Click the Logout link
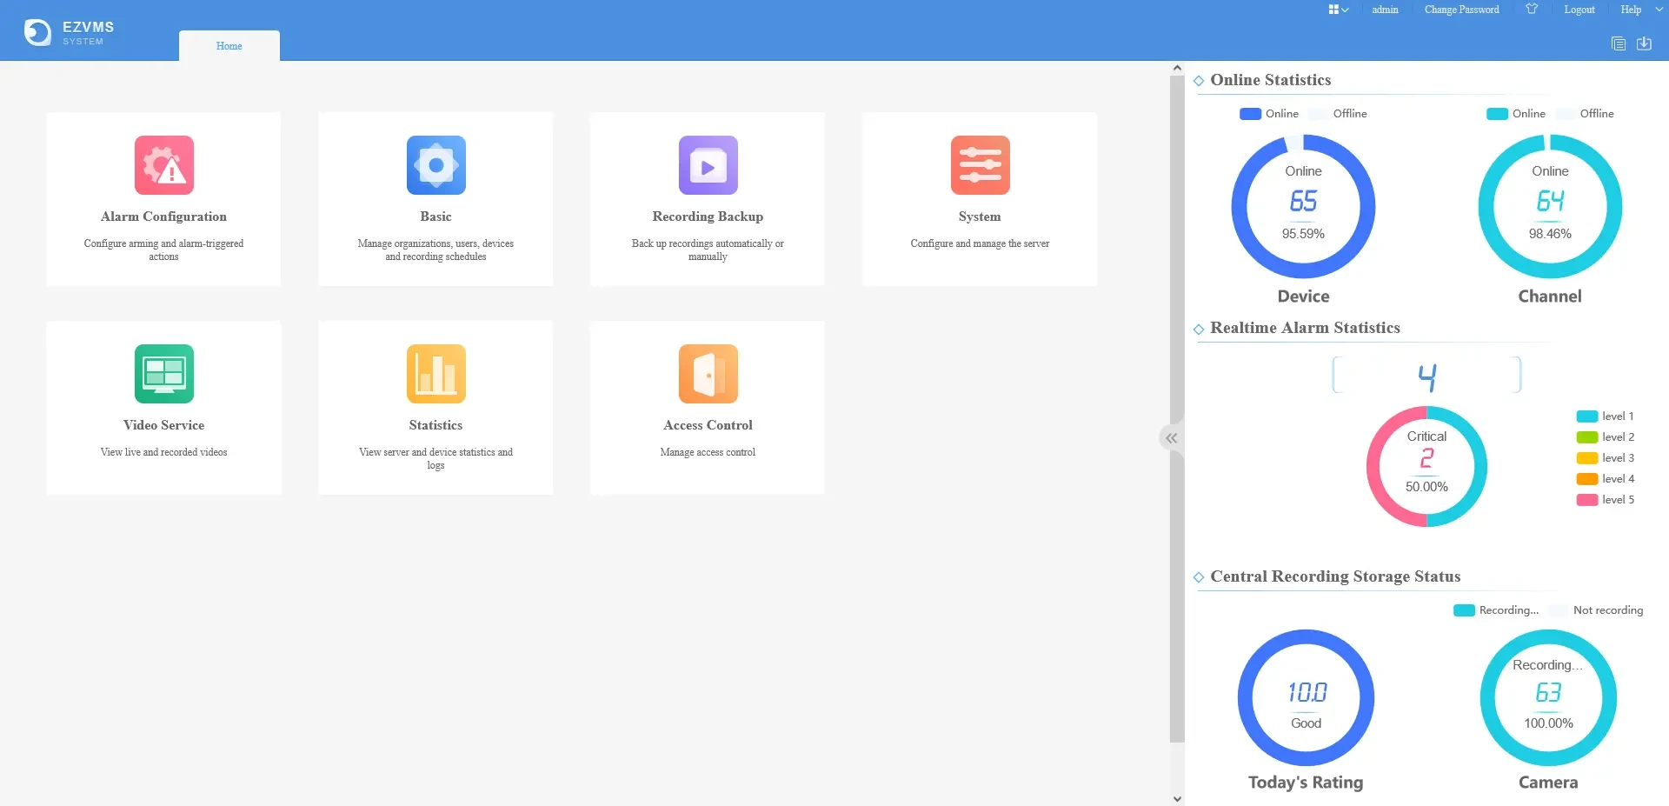 (1579, 10)
